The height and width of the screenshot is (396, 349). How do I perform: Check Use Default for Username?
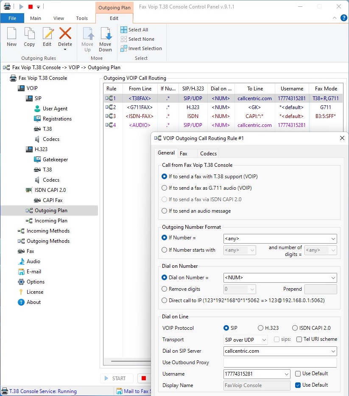[x=298, y=374]
